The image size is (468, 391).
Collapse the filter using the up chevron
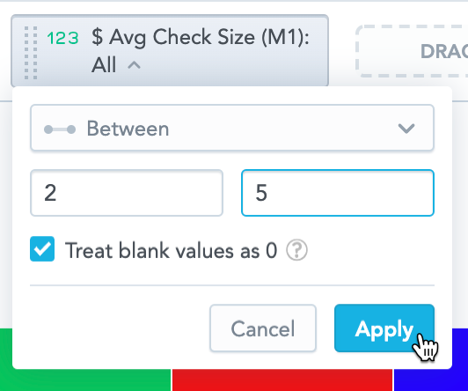click(134, 65)
